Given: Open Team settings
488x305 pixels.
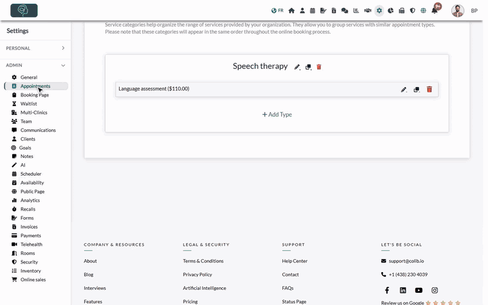Looking at the screenshot, I should coord(26,121).
